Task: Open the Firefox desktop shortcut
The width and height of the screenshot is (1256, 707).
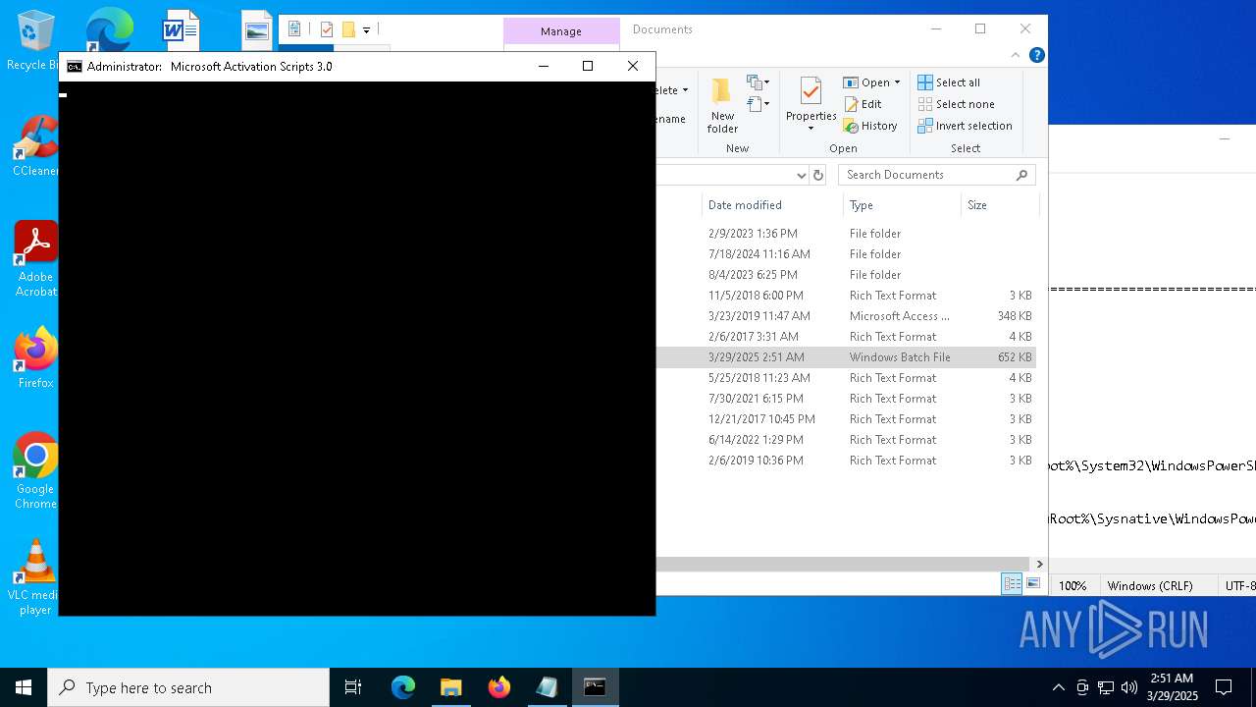Action: 35,359
